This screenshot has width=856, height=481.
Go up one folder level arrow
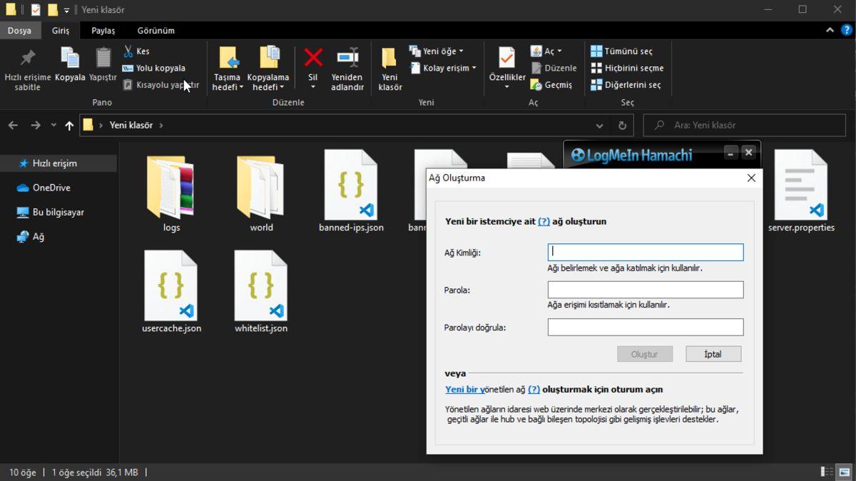(x=69, y=126)
